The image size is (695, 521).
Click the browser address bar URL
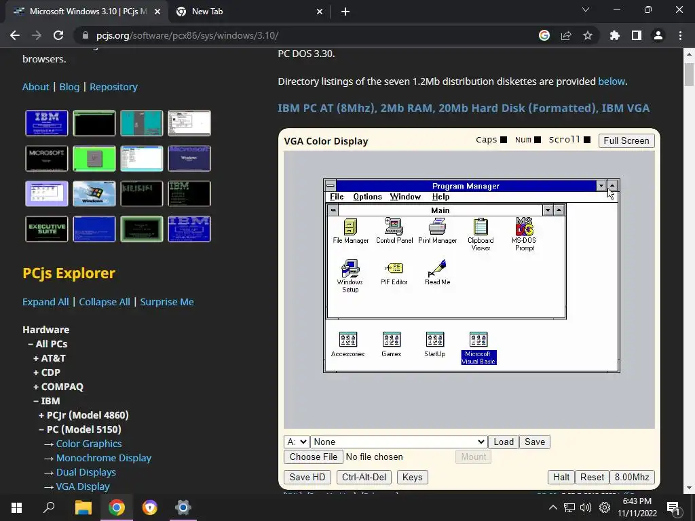[187, 35]
